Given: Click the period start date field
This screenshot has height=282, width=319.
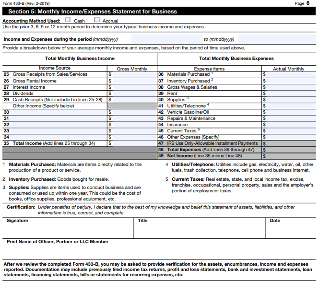Looking at the screenshot, I should [166, 39].
